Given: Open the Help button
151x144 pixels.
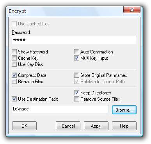Looking at the screenshot, I should [124, 126].
